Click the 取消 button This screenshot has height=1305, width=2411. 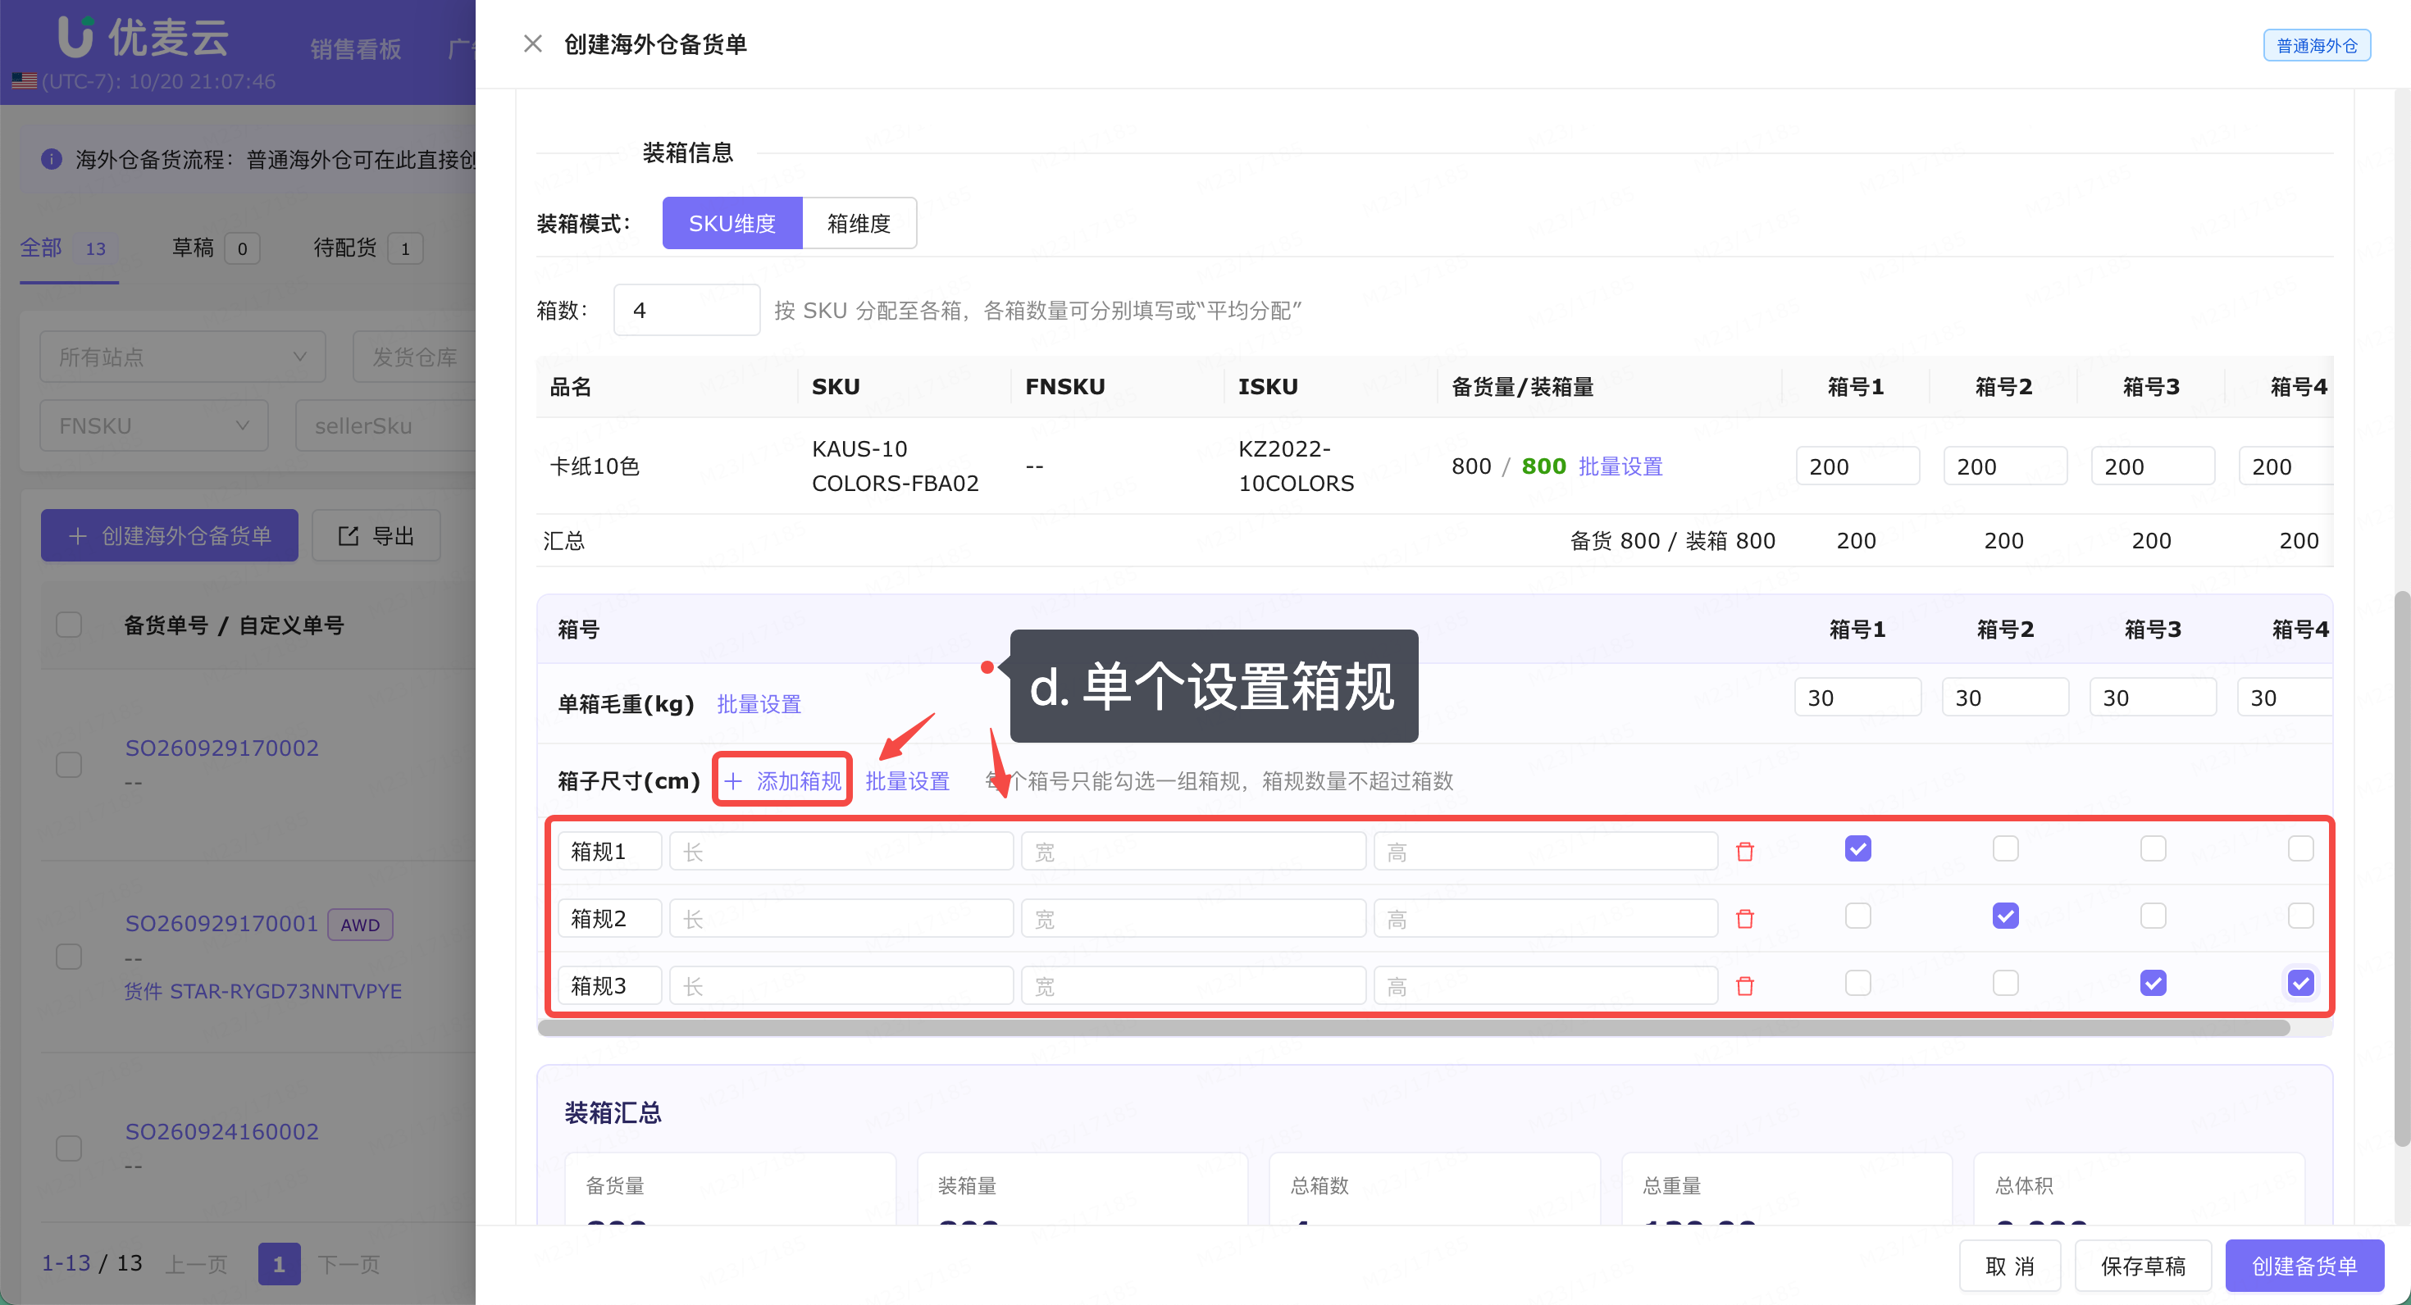[x=2009, y=1266]
